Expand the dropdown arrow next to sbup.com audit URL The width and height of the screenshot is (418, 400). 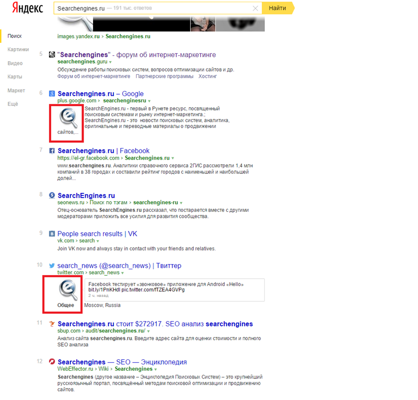tap(148, 331)
